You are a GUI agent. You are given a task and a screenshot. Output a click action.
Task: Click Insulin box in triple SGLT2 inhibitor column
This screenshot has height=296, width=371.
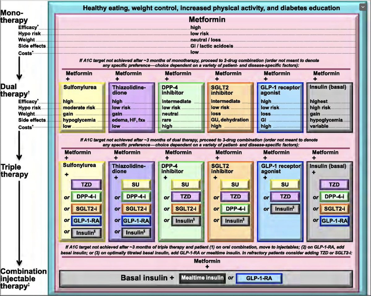pos(235,221)
